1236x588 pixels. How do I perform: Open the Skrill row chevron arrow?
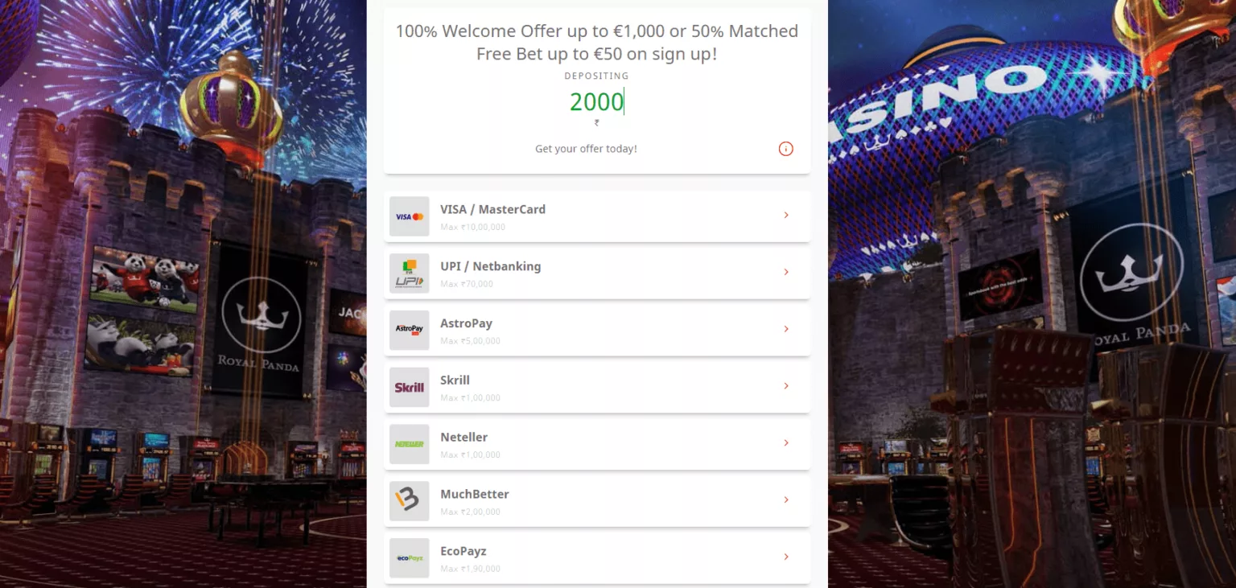pos(786,386)
